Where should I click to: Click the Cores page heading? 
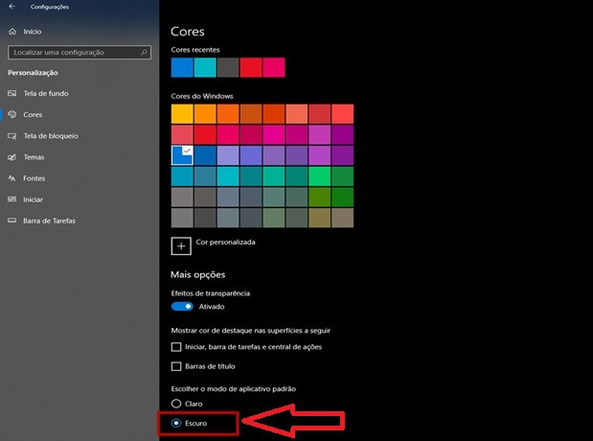(188, 32)
